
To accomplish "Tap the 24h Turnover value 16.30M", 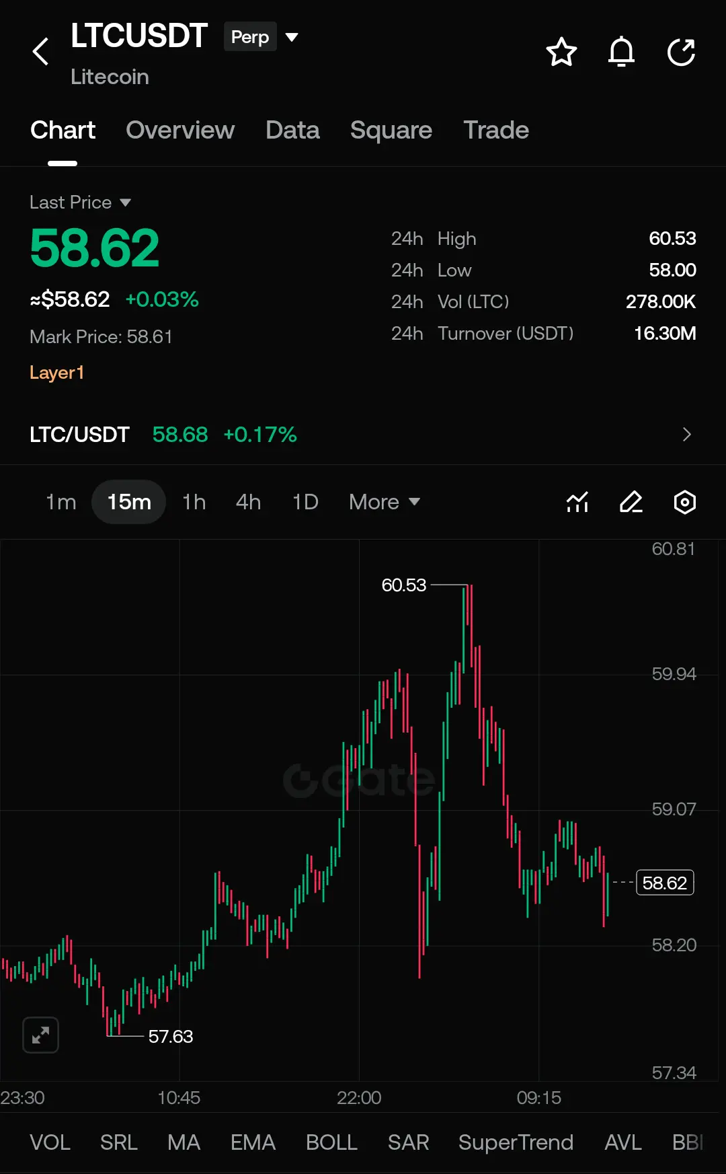I will pos(665,333).
